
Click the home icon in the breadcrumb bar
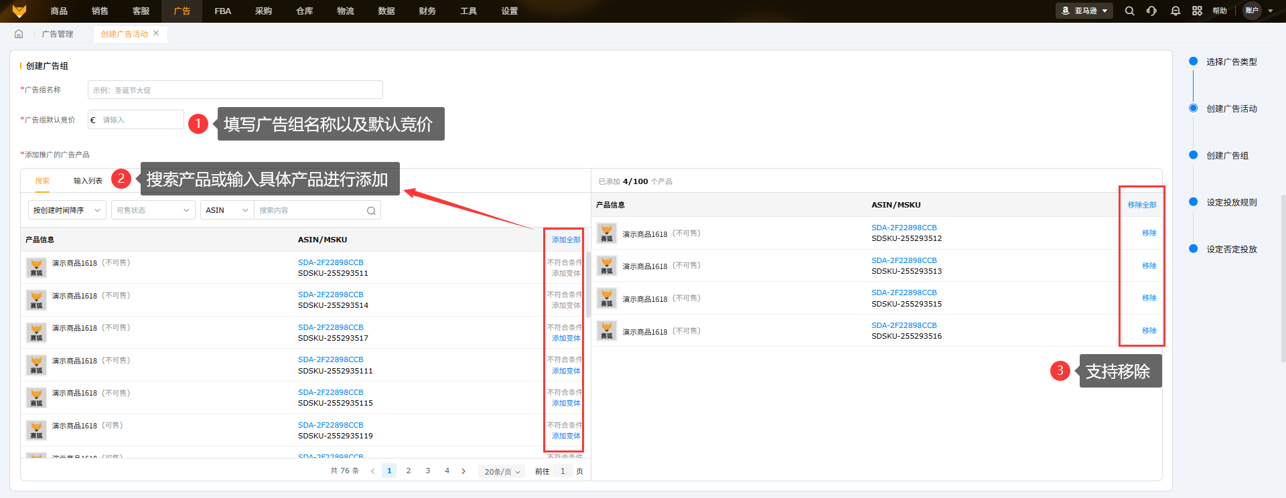[19, 33]
